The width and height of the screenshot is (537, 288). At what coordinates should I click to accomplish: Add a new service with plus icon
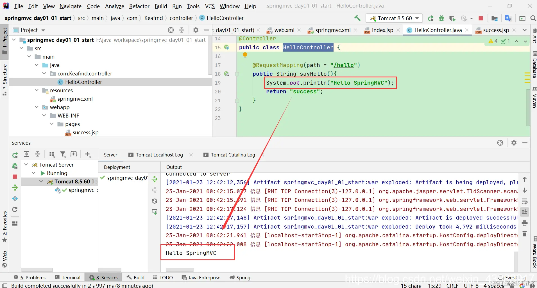[x=88, y=154]
